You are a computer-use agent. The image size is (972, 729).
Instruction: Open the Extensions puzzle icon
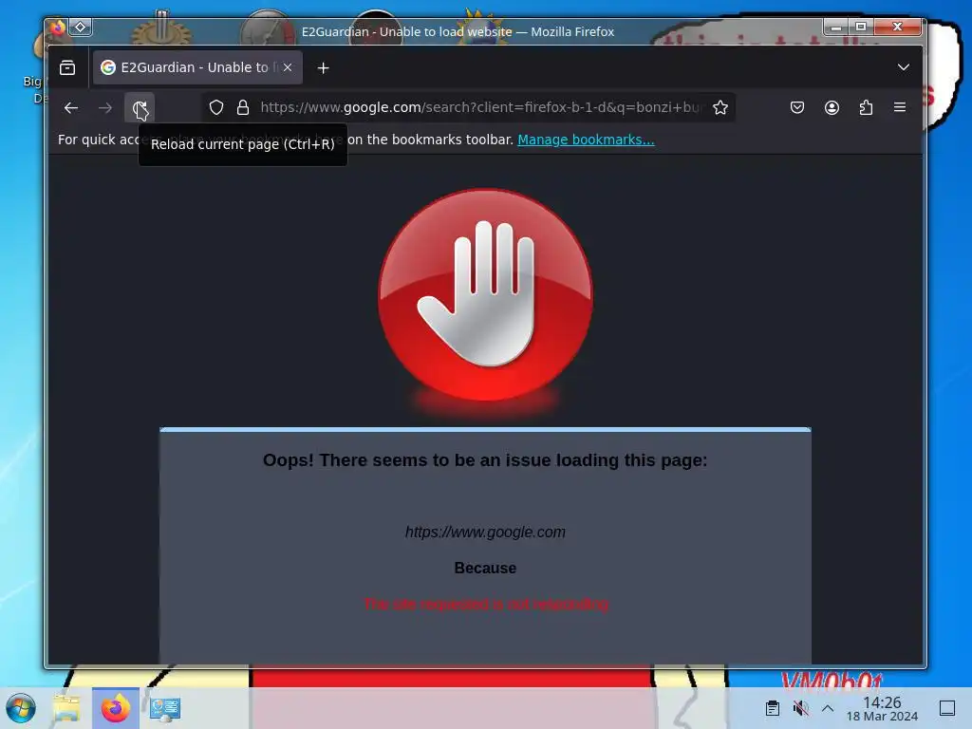(x=866, y=108)
